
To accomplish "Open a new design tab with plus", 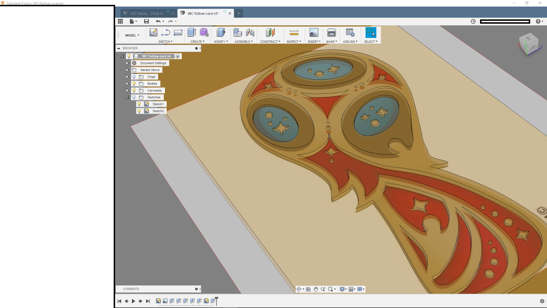I will [239, 13].
